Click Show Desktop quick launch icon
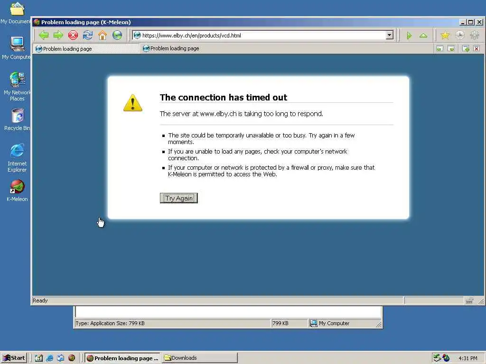The height and width of the screenshot is (364, 486). pos(39,358)
